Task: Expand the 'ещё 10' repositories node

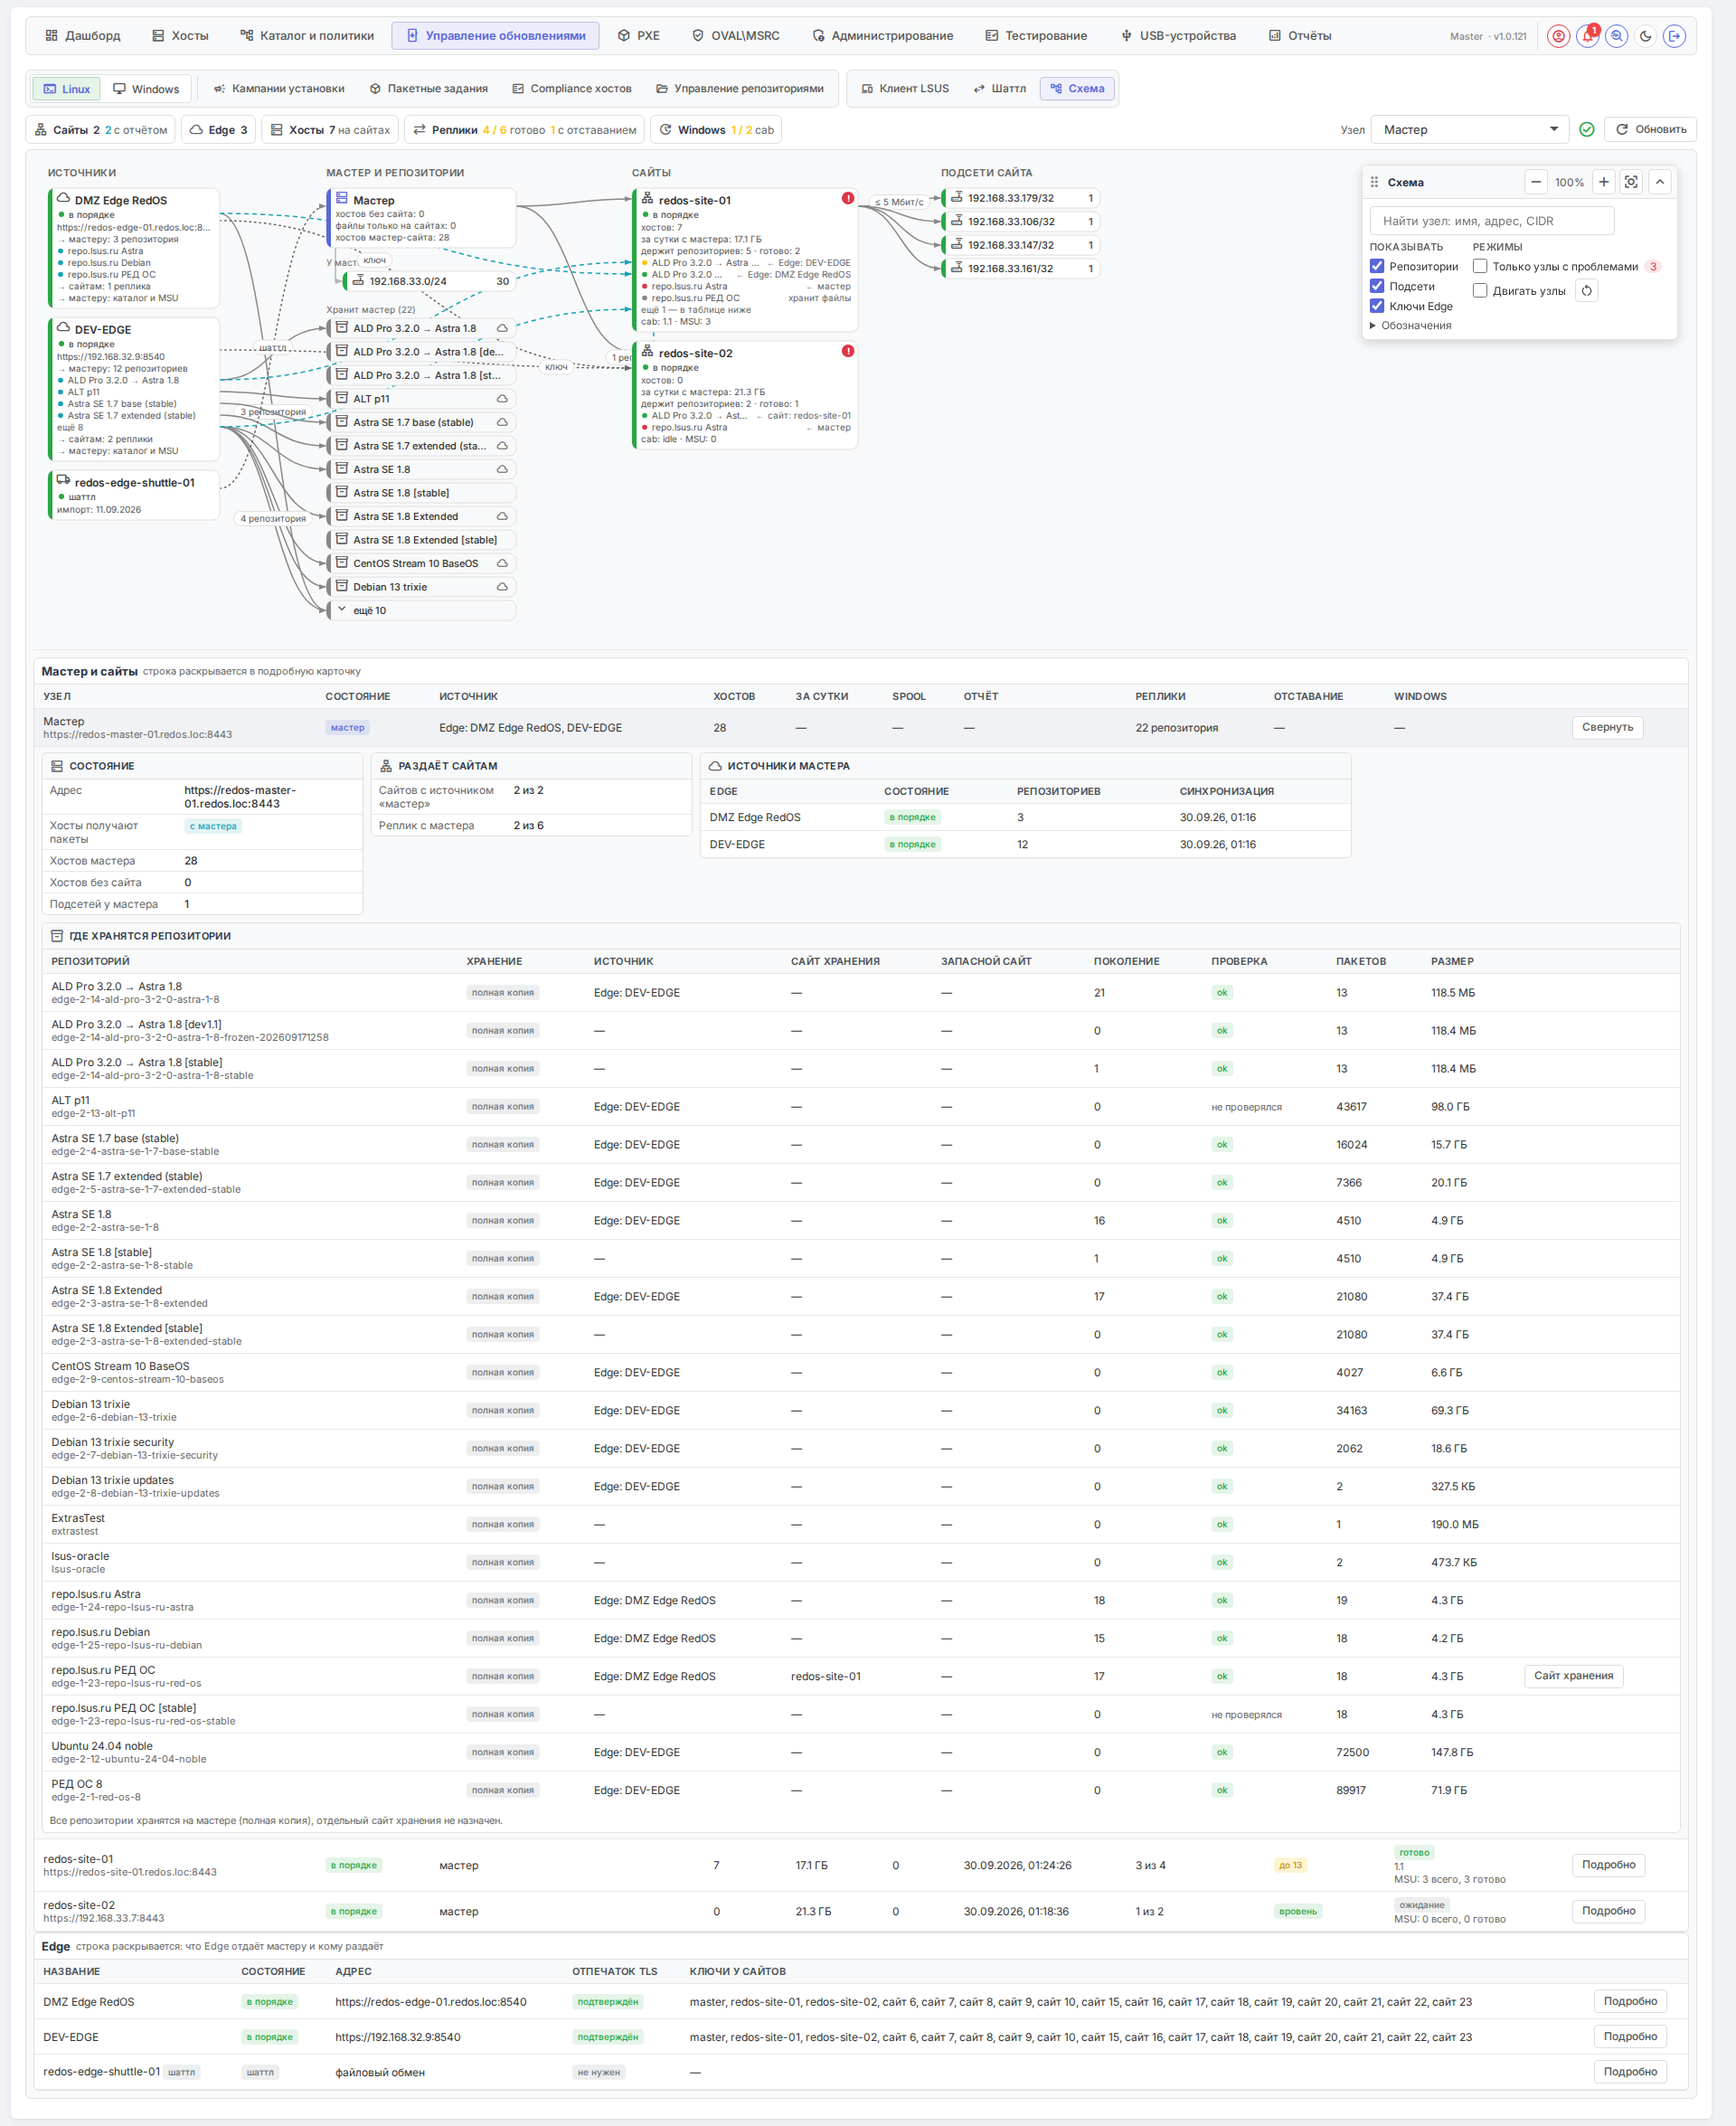Action: [422, 610]
